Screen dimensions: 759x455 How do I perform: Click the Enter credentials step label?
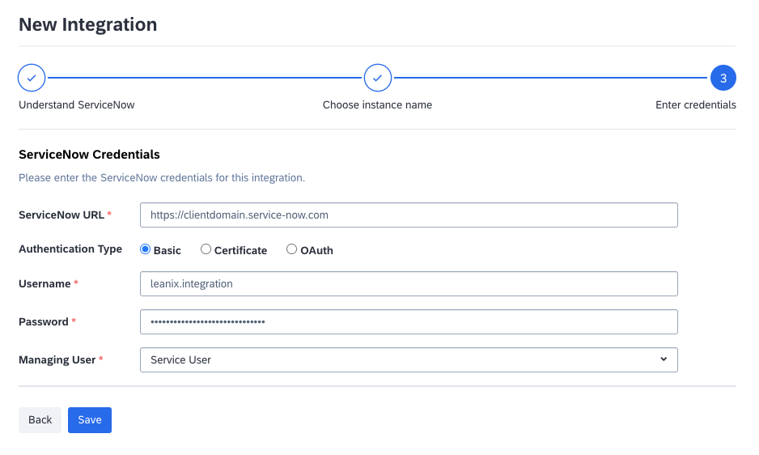(696, 105)
